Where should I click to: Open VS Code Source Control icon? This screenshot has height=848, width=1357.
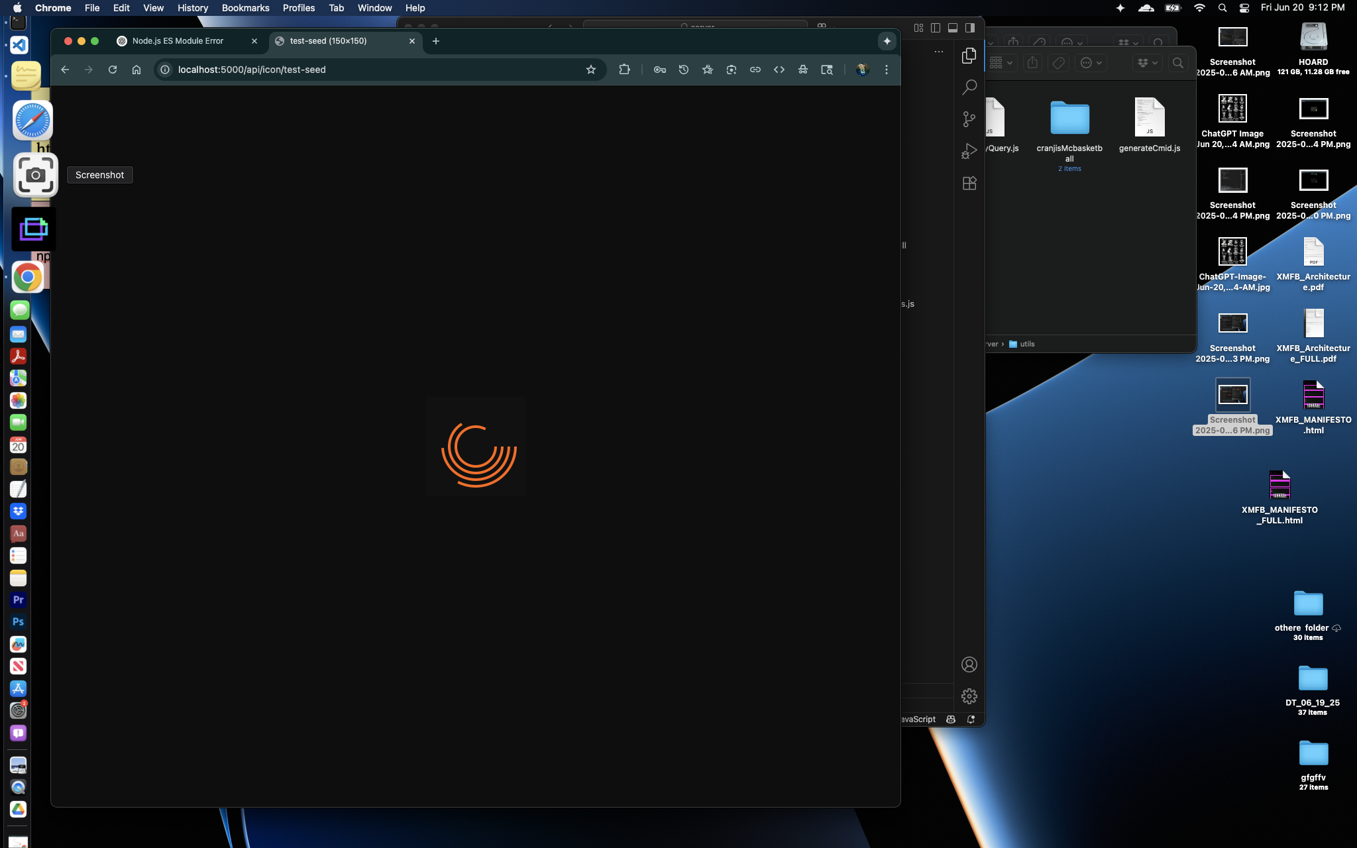pyautogui.click(x=969, y=119)
